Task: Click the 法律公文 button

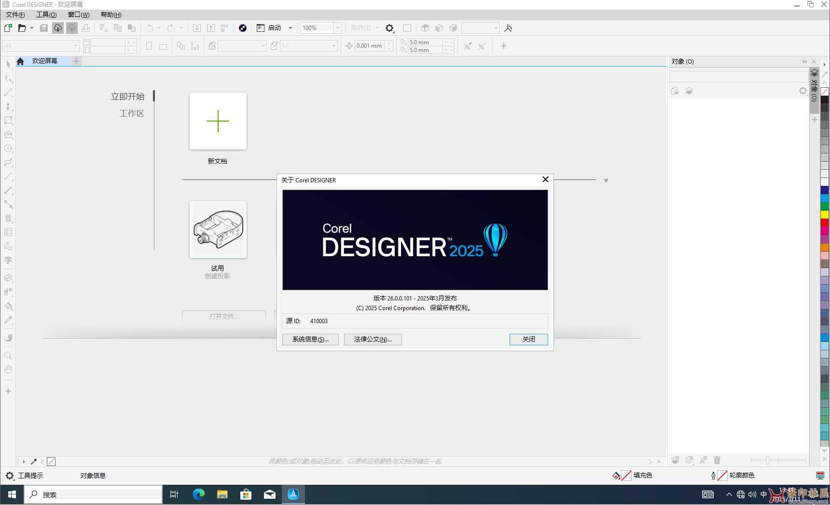Action: (x=373, y=340)
